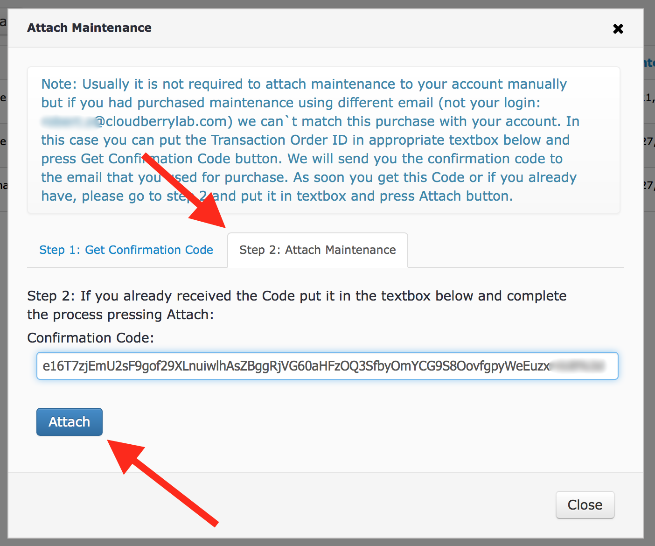
Task: Click the Attach Maintenance dialog title
Action: (89, 28)
